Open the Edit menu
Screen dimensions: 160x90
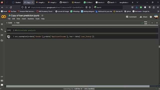pyautogui.click(x=13, y=19)
